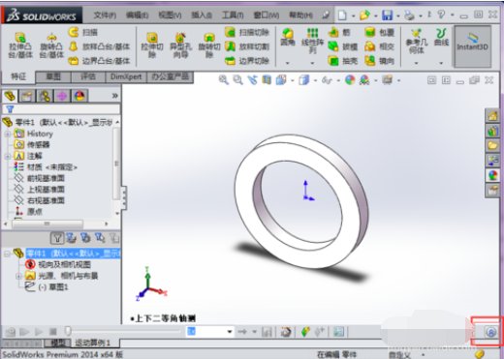Select 右视基准面 right plane in tree
This screenshot has height=359, width=504.
46,200
